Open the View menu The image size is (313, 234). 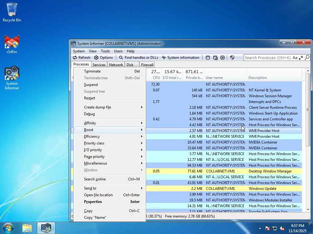[93, 51]
